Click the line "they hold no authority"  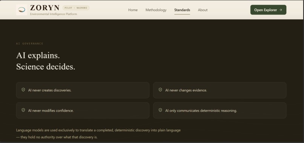click(57, 137)
